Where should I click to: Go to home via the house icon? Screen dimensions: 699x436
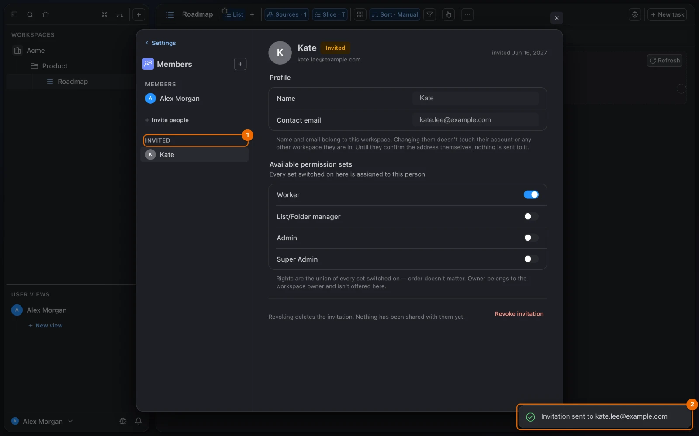tap(45, 14)
